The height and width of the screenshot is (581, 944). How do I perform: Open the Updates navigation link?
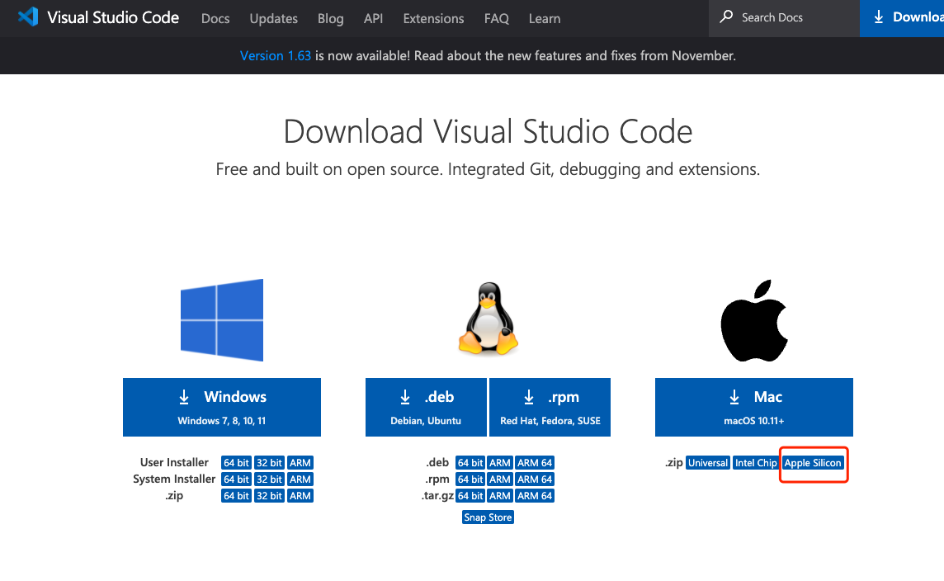pyautogui.click(x=273, y=18)
